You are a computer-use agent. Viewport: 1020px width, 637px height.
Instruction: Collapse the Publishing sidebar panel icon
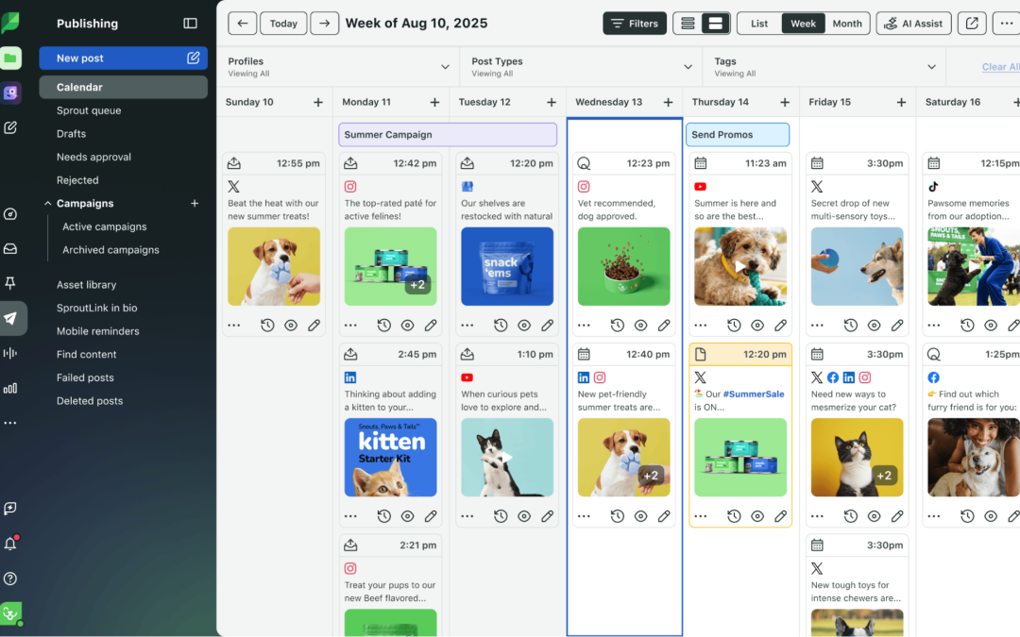(x=190, y=24)
